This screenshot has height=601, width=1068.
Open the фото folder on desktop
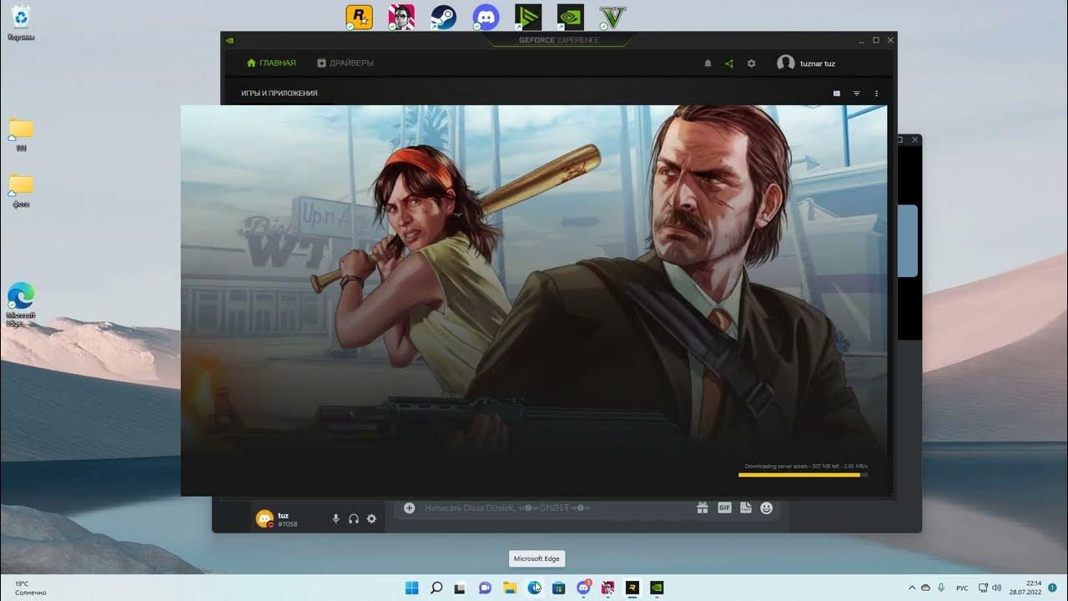click(21, 189)
